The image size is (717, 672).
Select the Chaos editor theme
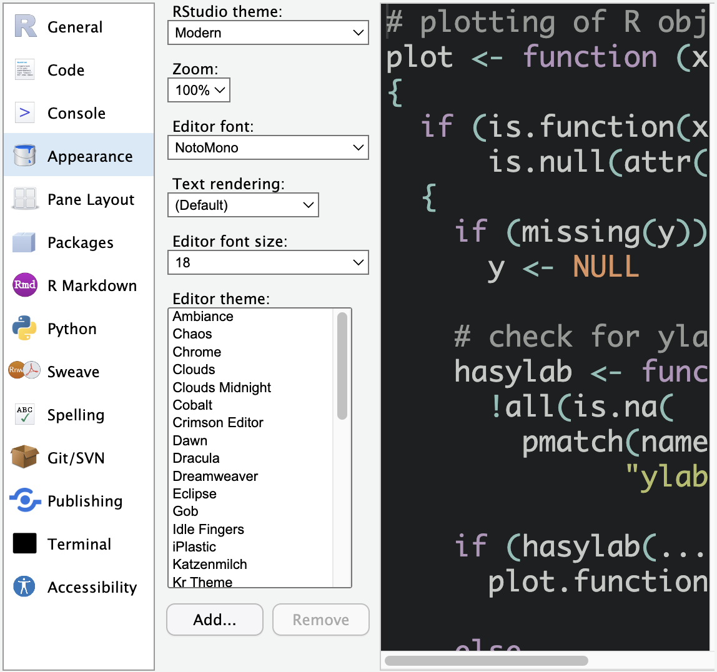coord(192,334)
